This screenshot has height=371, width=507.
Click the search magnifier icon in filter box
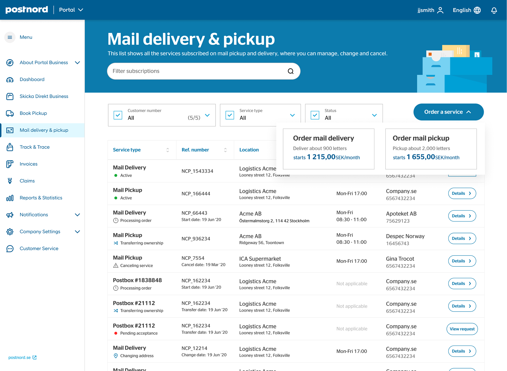(290, 71)
